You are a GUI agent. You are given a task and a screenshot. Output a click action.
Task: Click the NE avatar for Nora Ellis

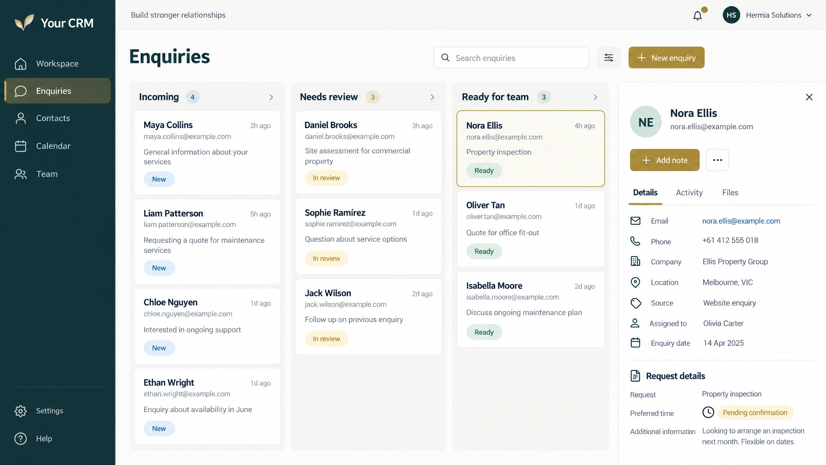(646, 122)
